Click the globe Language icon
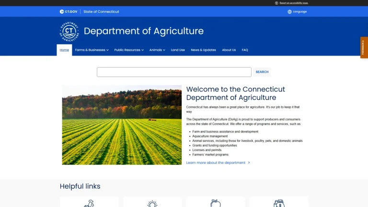The width and height of the screenshot is (368, 207). (289, 11)
